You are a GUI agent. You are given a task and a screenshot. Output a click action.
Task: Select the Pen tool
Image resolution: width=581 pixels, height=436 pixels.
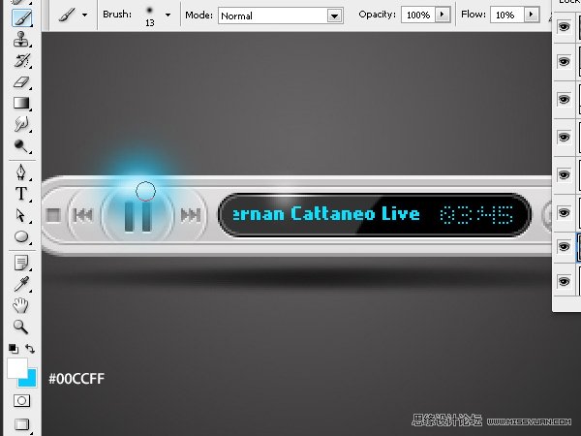(x=21, y=172)
